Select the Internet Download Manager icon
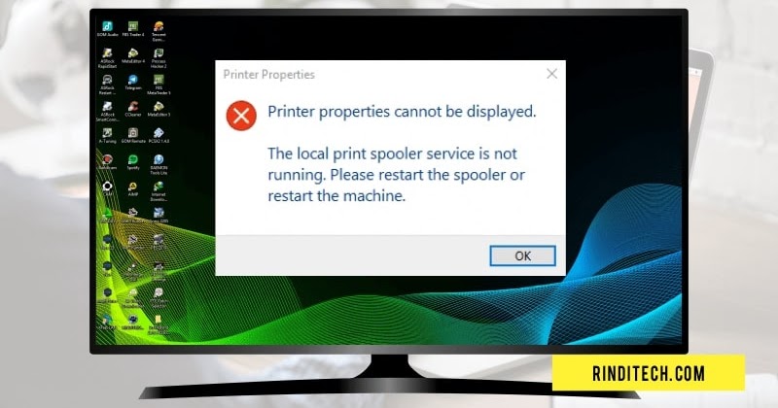This screenshot has width=778, height=408. coord(159,191)
